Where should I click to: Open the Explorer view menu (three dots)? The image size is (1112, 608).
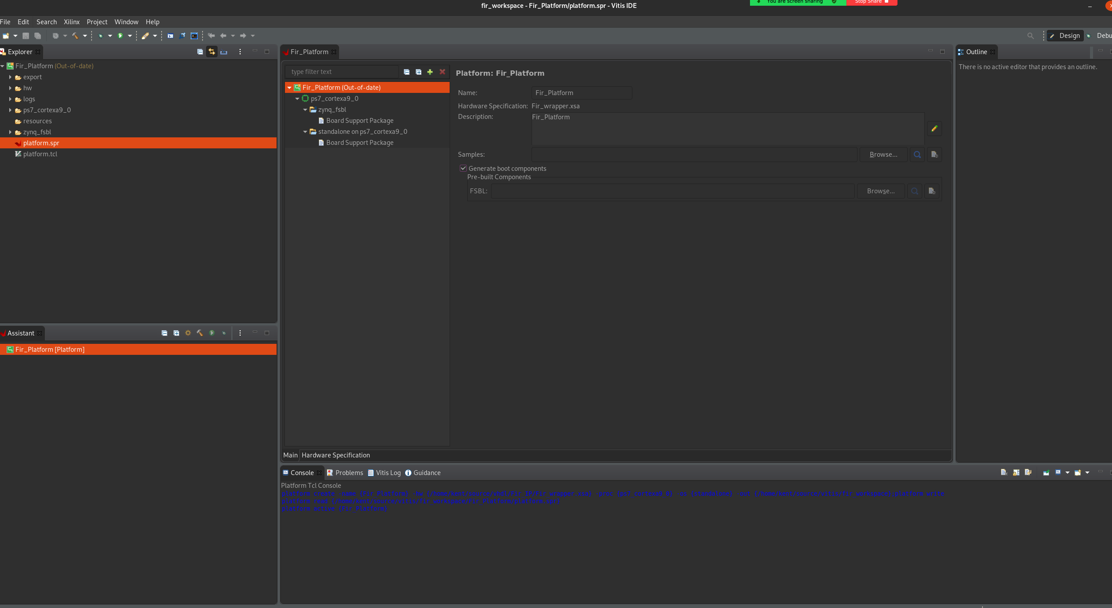(240, 52)
